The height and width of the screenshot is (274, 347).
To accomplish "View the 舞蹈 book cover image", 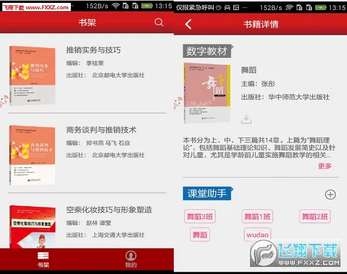I will [x=207, y=93].
